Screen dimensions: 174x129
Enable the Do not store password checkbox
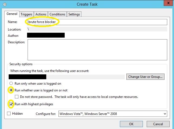coord(17,97)
